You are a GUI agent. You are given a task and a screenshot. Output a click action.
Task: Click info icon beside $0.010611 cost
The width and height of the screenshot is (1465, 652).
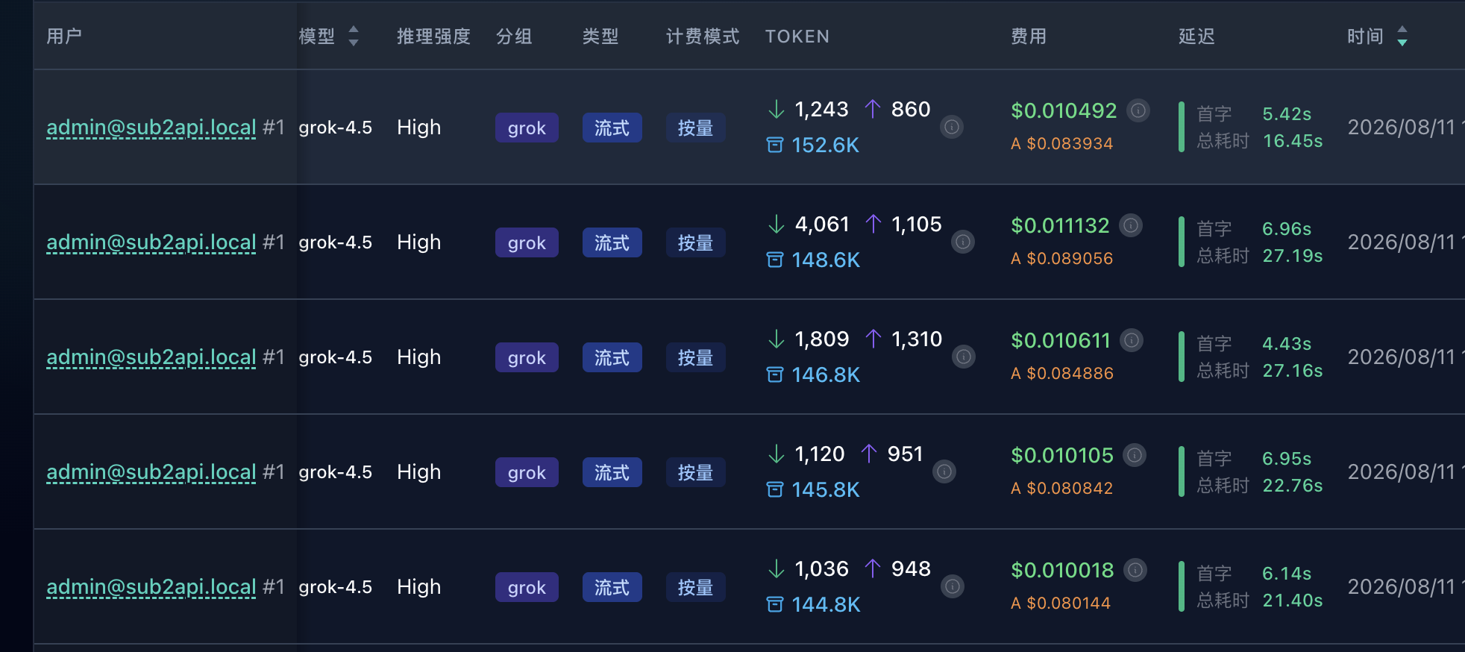pyautogui.click(x=1132, y=340)
